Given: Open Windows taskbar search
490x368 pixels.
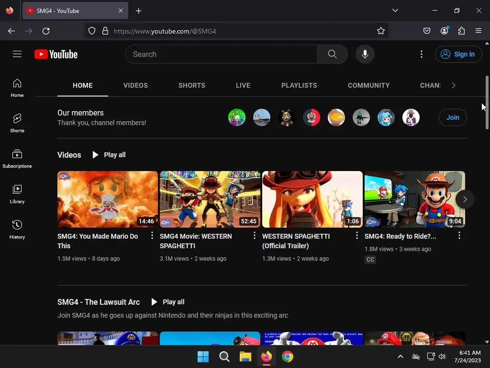Looking at the screenshot, I should [x=224, y=356].
